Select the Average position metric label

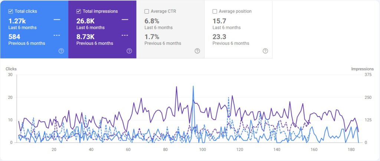tap(235, 11)
